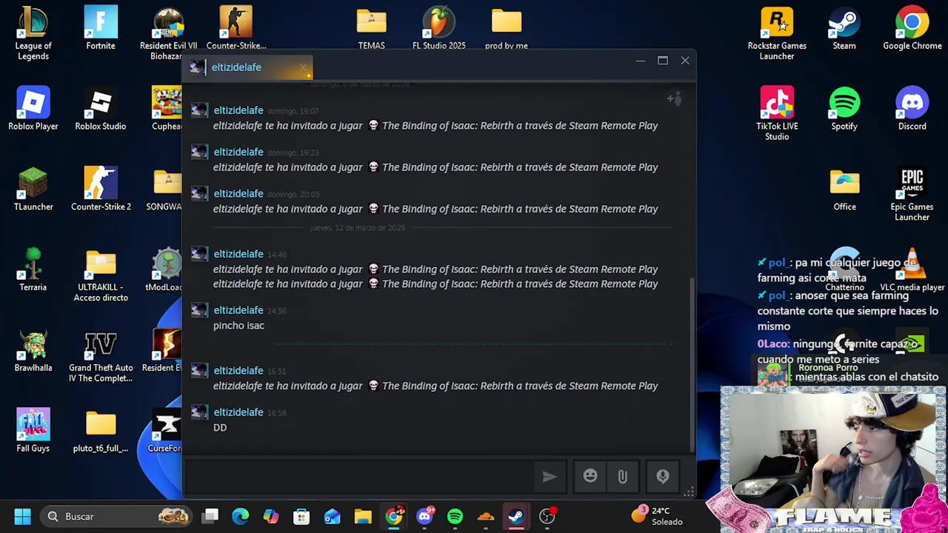
Task: Open Counter-Strike 2 desktop shortcut
Action: (101, 190)
